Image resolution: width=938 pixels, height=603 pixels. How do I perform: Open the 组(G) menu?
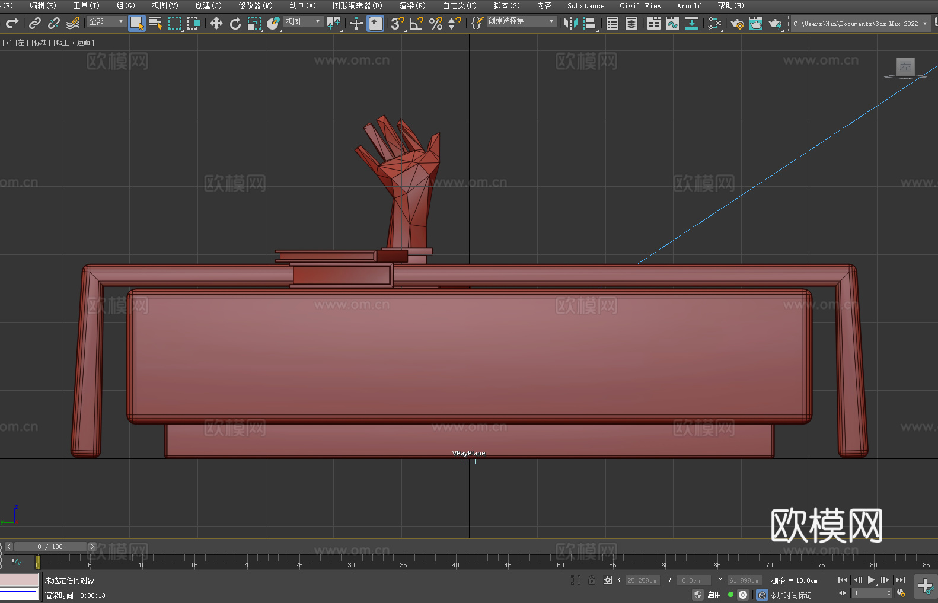coord(126,6)
